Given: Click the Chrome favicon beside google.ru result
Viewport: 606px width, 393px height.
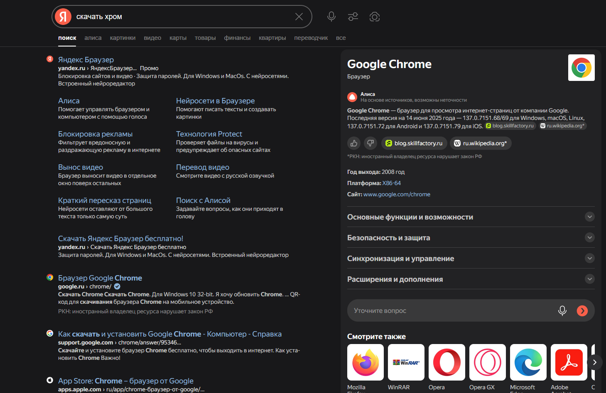Looking at the screenshot, I should click(x=50, y=277).
